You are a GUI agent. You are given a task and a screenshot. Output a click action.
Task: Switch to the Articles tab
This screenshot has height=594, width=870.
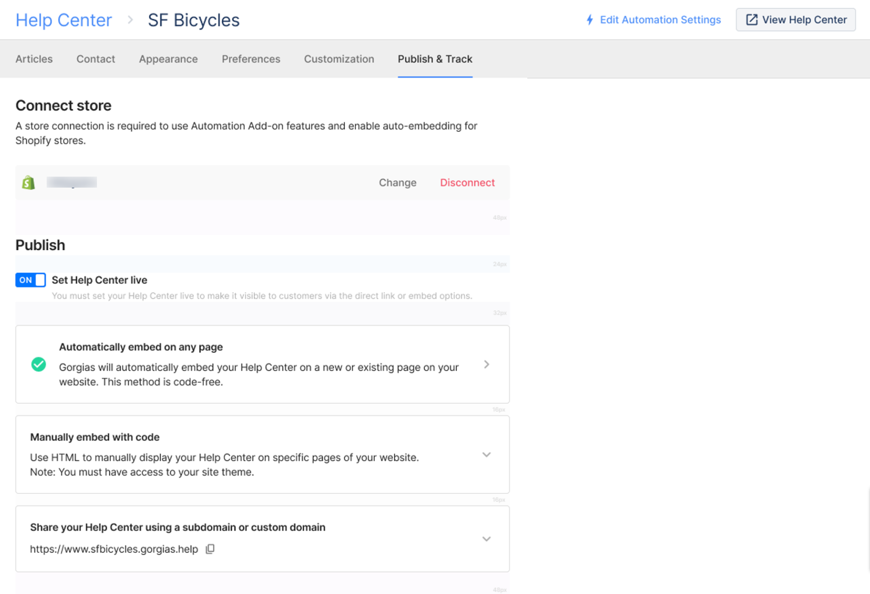click(x=34, y=59)
